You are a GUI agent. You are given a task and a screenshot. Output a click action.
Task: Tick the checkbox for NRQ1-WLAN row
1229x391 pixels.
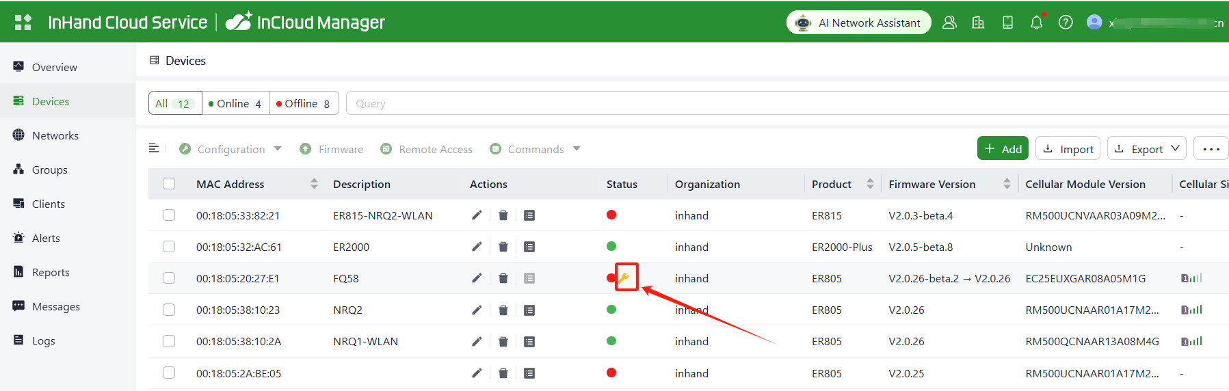[169, 341]
